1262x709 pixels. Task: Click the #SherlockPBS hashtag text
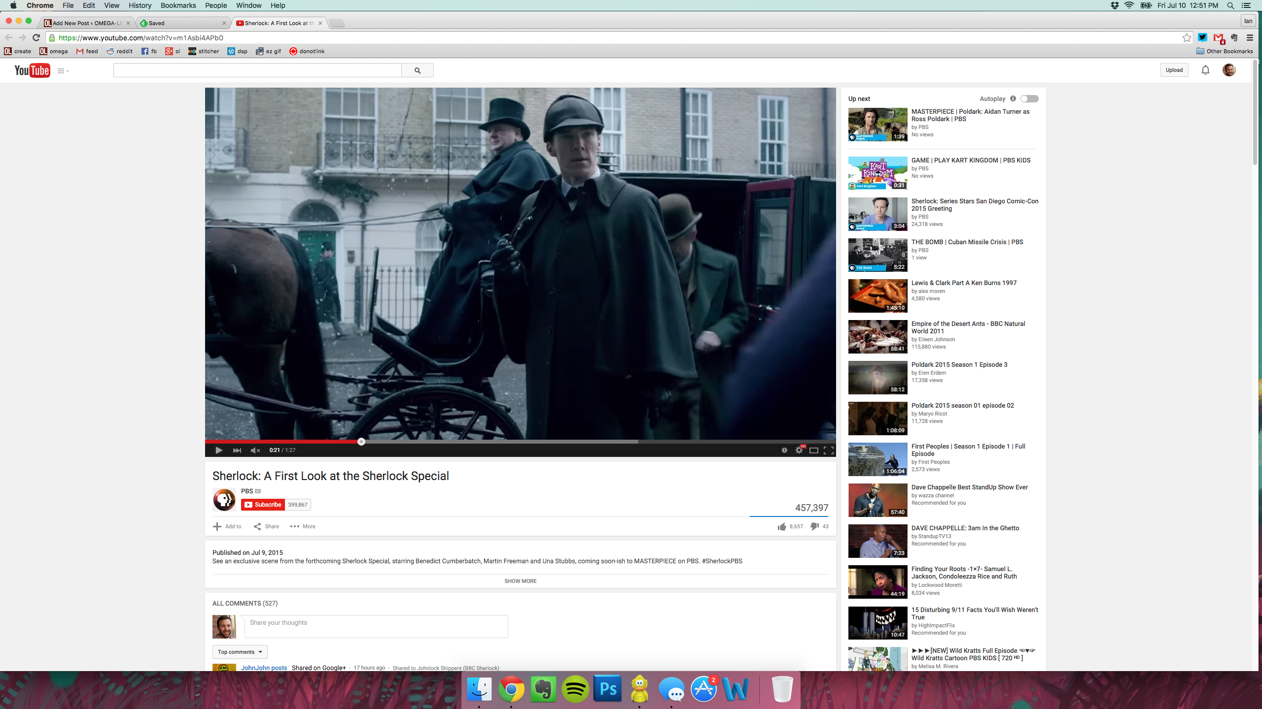click(722, 561)
